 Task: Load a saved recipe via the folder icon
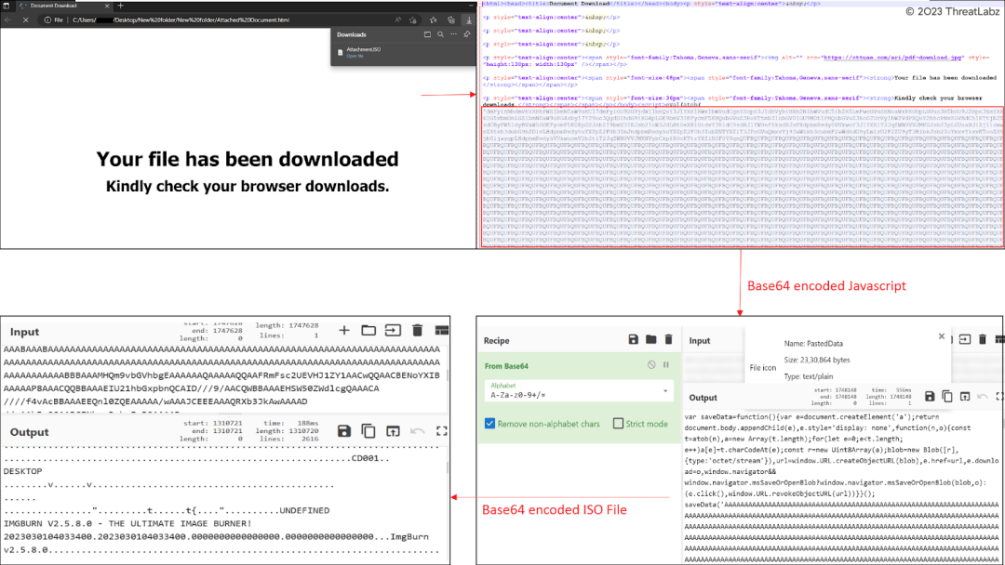click(651, 340)
